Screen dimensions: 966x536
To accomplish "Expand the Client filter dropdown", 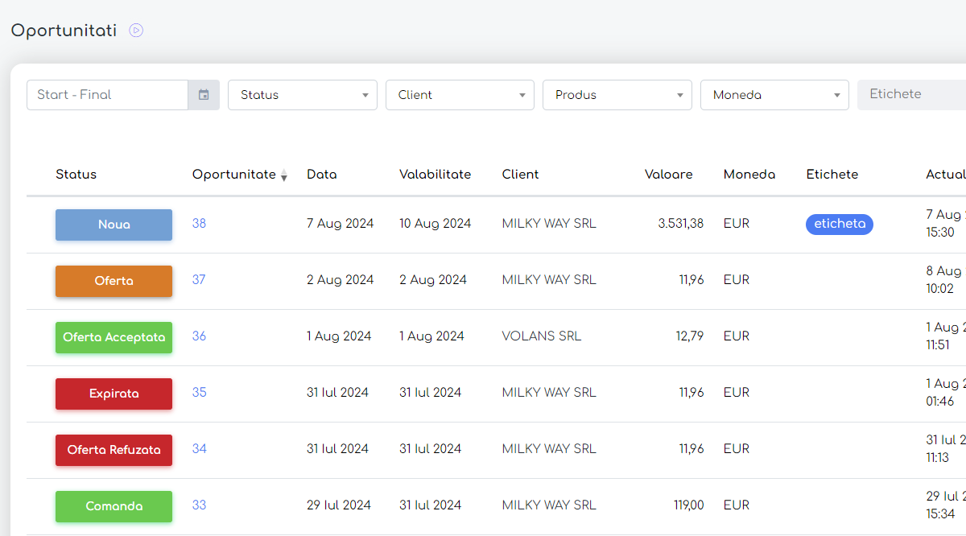I will (x=460, y=95).
